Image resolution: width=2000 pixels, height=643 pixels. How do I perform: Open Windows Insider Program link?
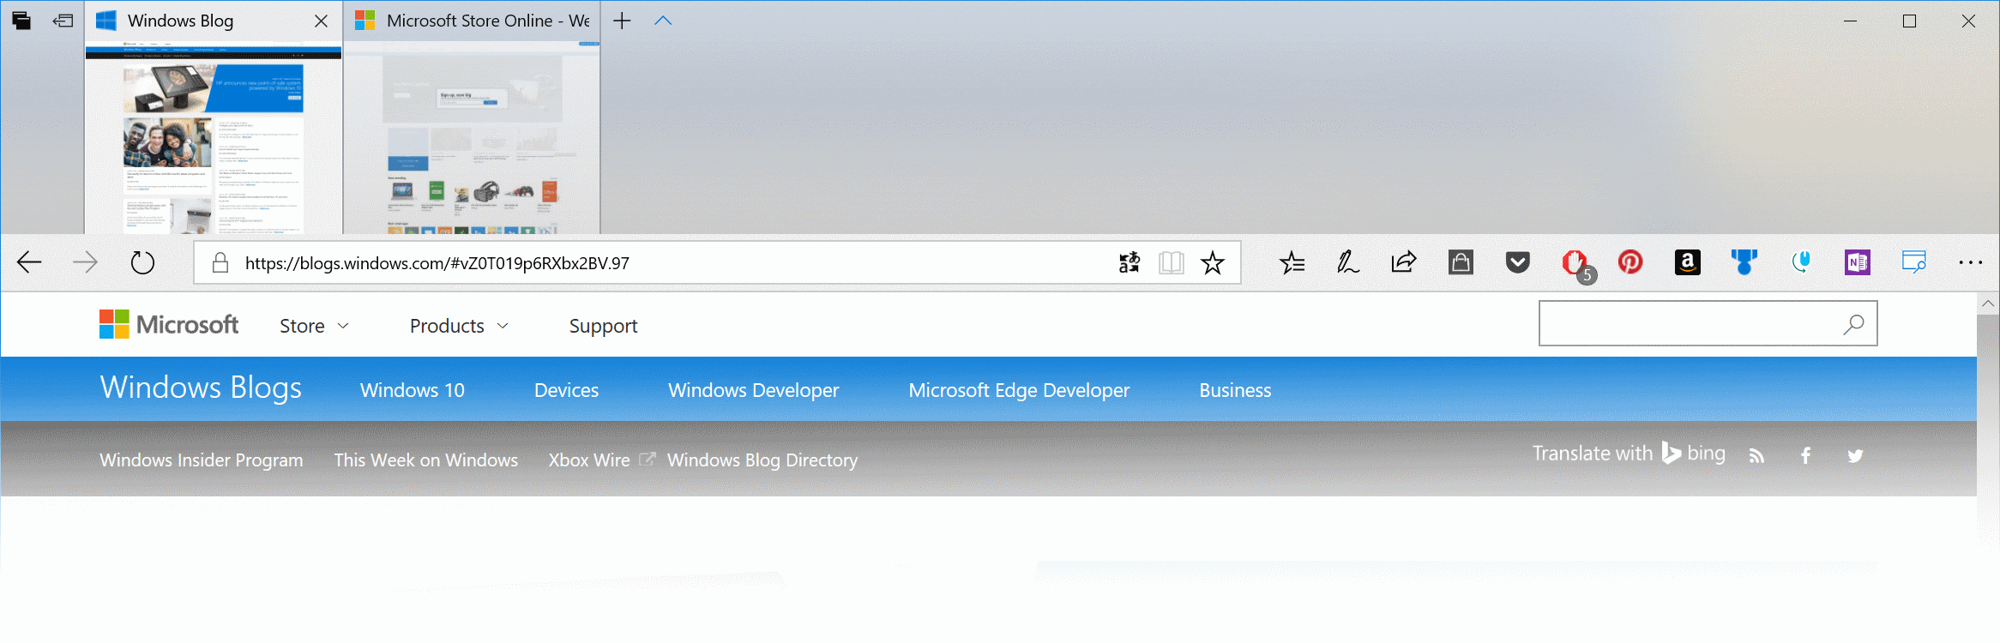[x=202, y=460]
